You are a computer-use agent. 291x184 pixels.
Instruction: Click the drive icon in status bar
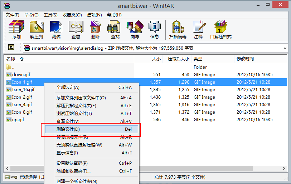(8, 177)
